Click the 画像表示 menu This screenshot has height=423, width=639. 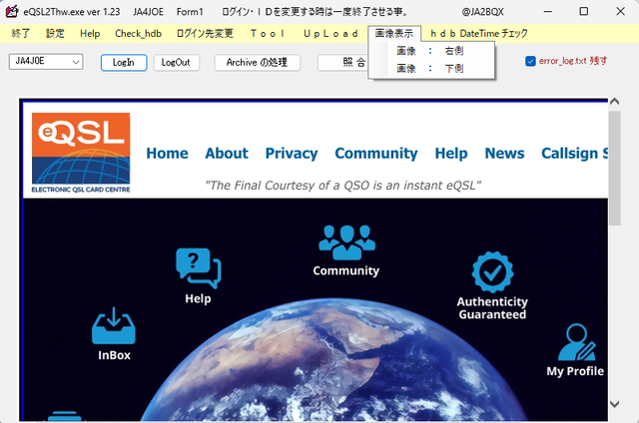coord(394,33)
